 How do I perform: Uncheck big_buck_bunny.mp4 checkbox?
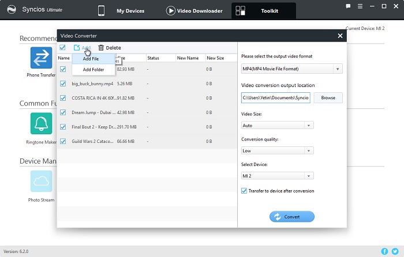(x=63, y=84)
